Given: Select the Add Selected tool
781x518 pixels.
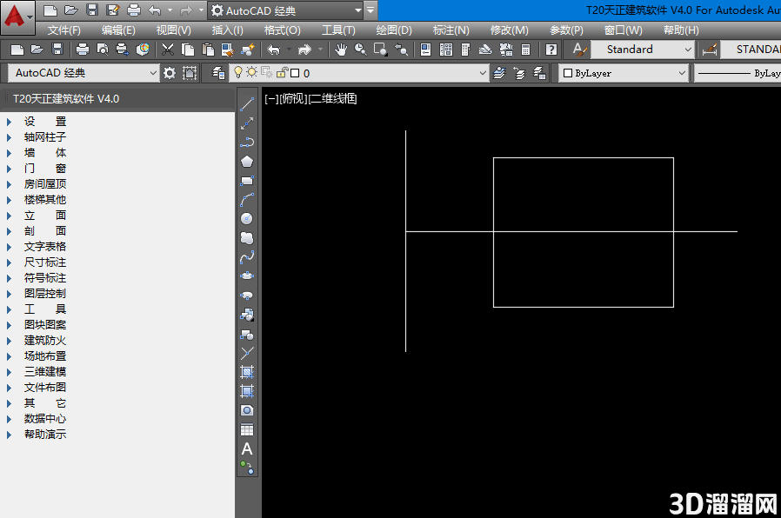Looking at the screenshot, I should [247, 468].
